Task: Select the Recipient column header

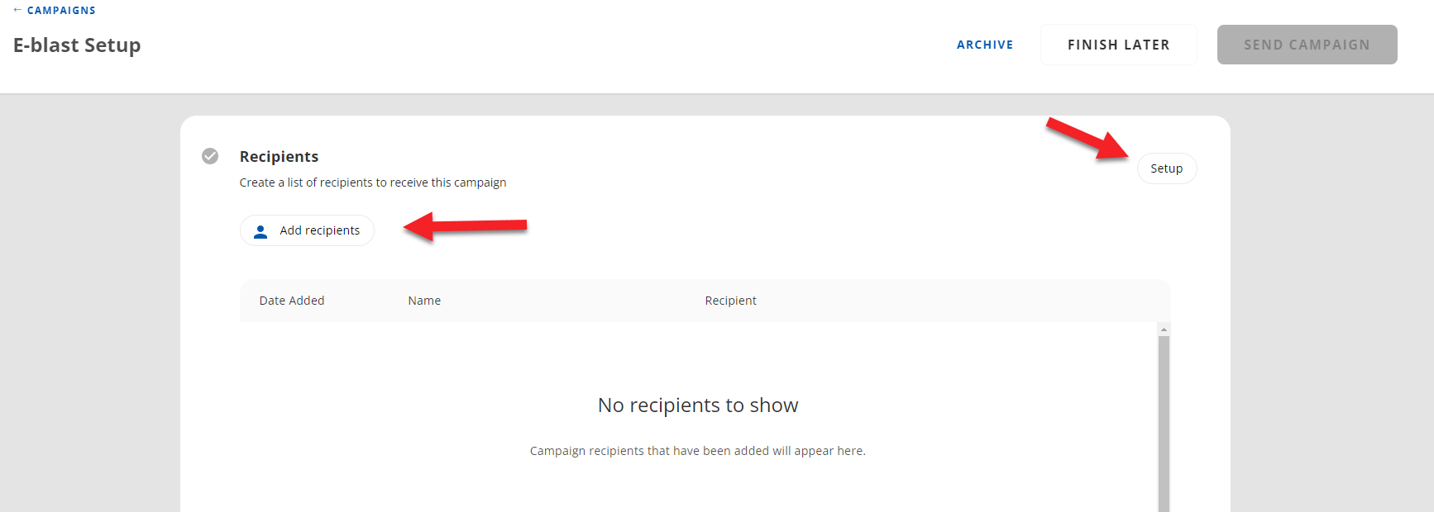Action: point(730,301)
